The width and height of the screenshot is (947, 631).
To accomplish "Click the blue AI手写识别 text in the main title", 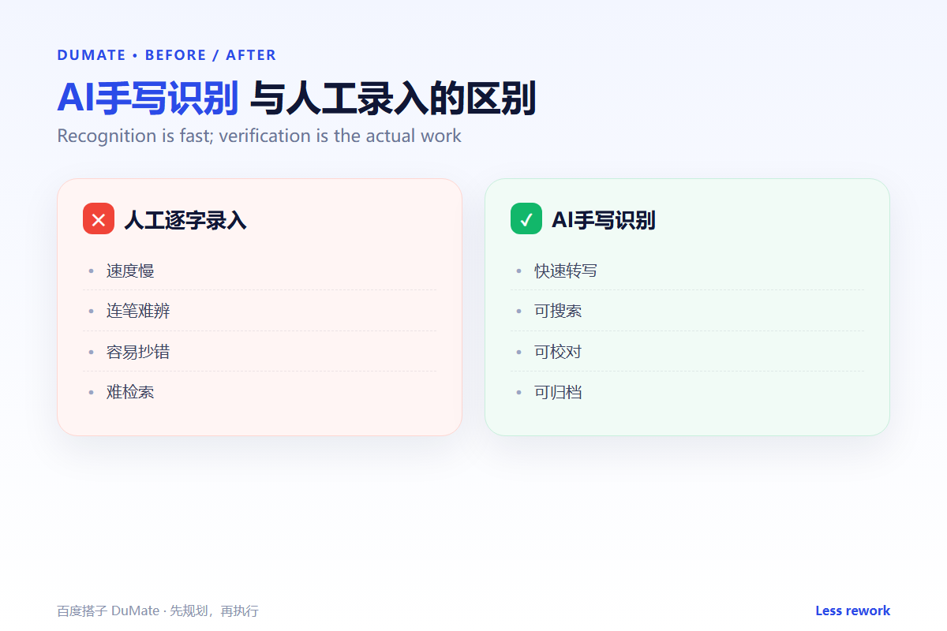I will pyautogui.click(x=148, y=99).
